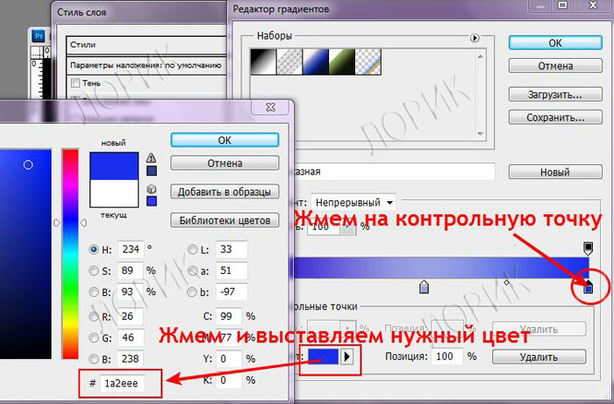Open the color stop arrow menu beside the swatch

click(347, 357)
